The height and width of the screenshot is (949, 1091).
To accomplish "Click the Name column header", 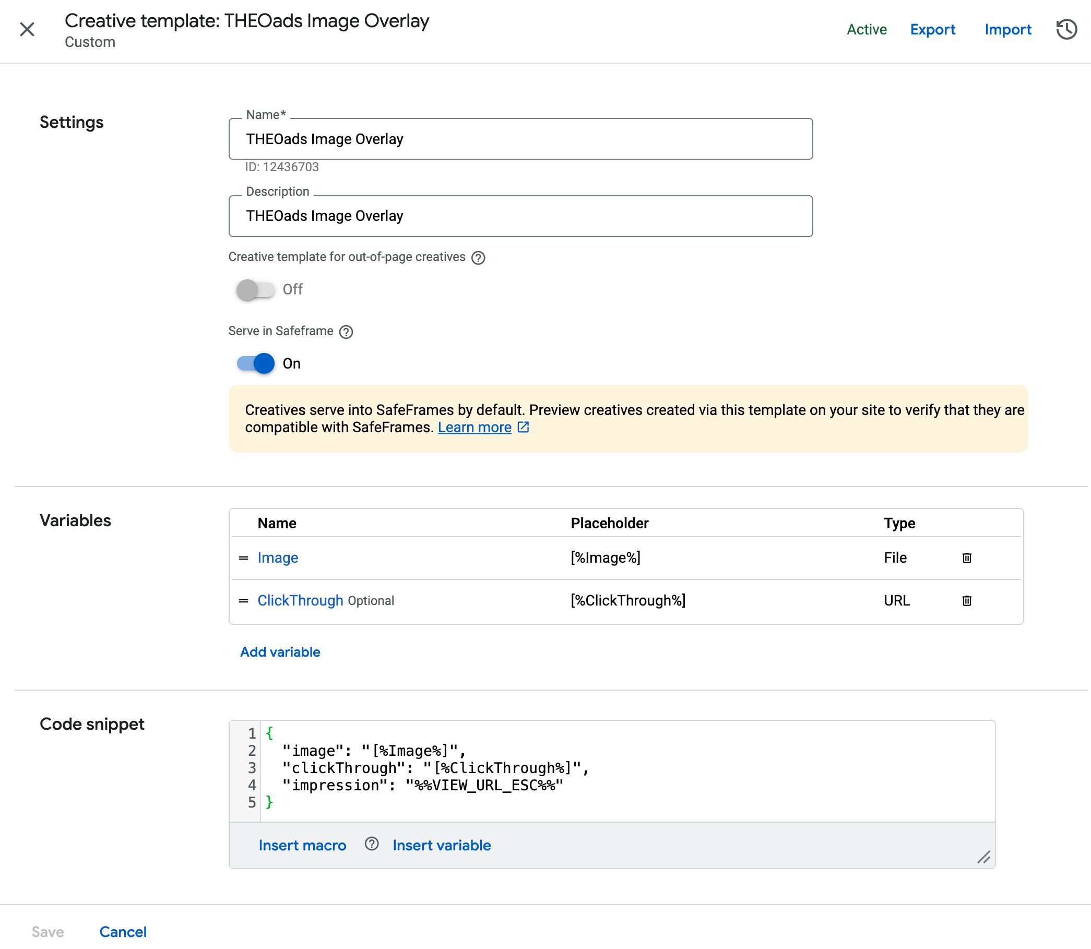I will tap(277, 523).
